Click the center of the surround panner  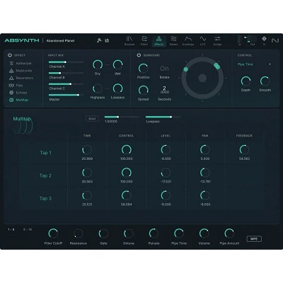pos(202,78)
